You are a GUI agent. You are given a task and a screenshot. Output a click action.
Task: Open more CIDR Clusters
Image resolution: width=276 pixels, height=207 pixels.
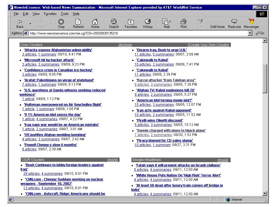112,160
